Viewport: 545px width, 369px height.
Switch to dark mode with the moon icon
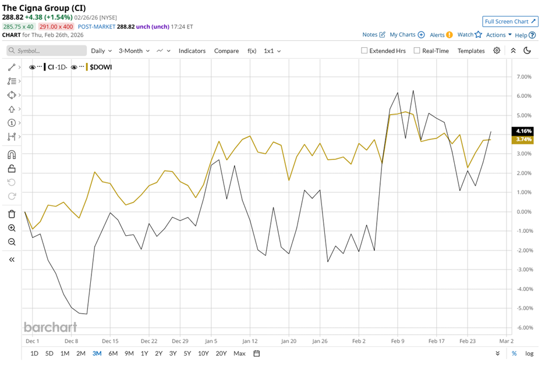pyautogui.click(x=527, y=51)
